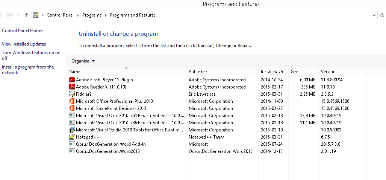Click version 2015.7.3.0 cell
Viewport: 386px width, 180px height.
[331, 144]
